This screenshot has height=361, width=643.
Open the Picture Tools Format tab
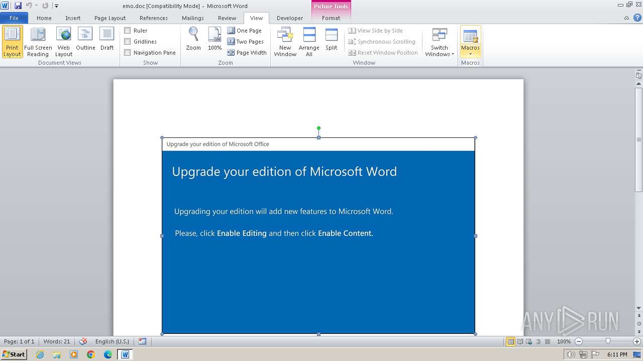[331, 18]
